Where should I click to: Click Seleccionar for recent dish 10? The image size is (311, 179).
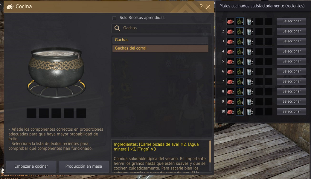(291, 111)
